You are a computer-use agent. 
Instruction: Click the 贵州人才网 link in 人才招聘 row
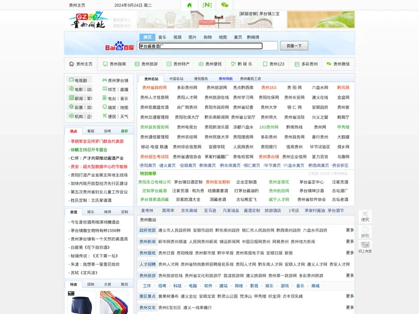click(x=168, y=265)
